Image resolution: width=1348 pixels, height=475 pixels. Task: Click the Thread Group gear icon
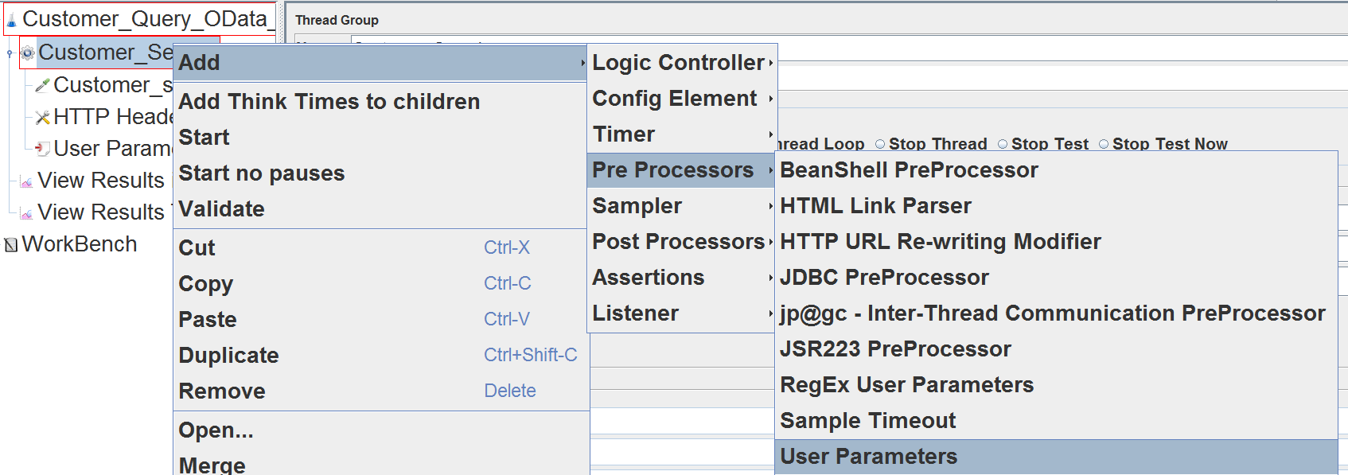(x=28, y=53)
